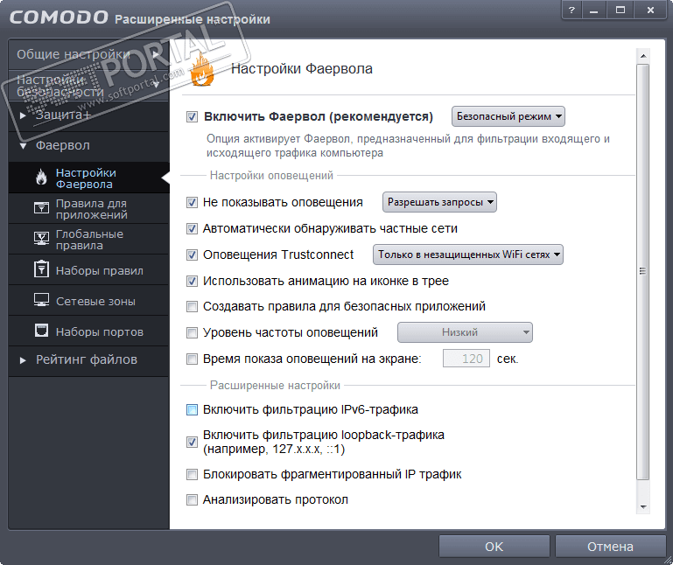673x565 pixels.
Task: Disable the Включить Фаервол checkbox
Action: click(193, 116)
